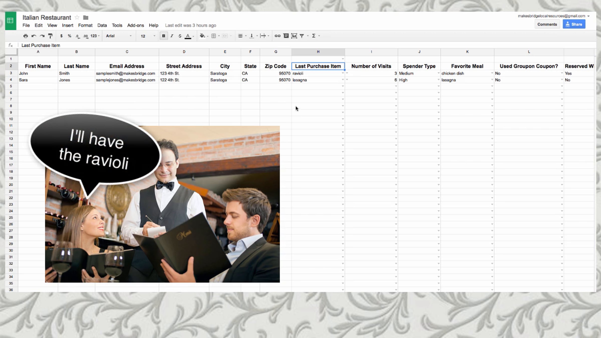Open the Data menu

(x=102, y=25)
